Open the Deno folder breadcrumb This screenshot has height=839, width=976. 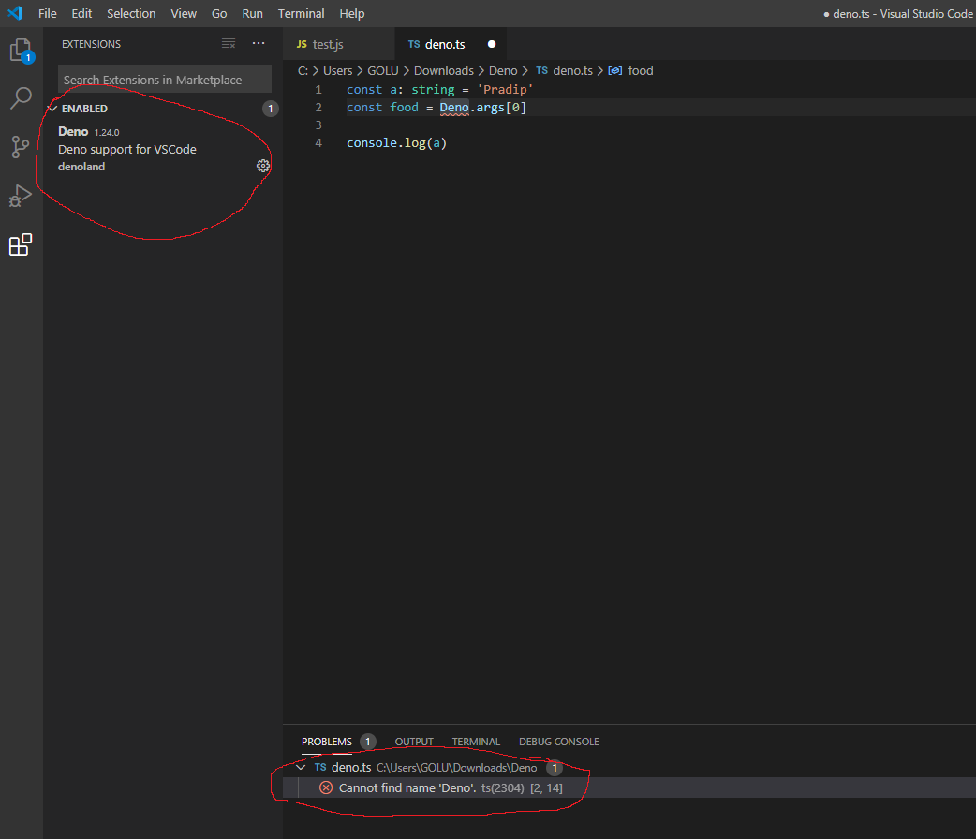click(x=502, y=70)
